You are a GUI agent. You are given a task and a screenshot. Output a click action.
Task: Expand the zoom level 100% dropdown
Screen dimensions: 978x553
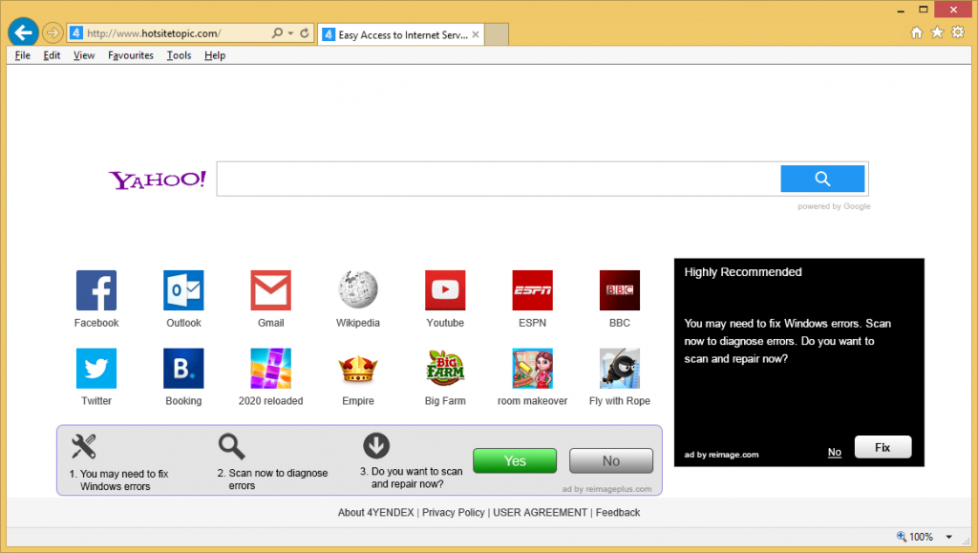tap(948, 537)
